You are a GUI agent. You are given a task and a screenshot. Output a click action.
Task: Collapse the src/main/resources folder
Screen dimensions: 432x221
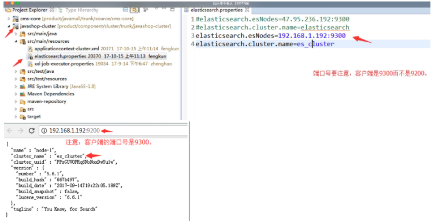(16, 41)
